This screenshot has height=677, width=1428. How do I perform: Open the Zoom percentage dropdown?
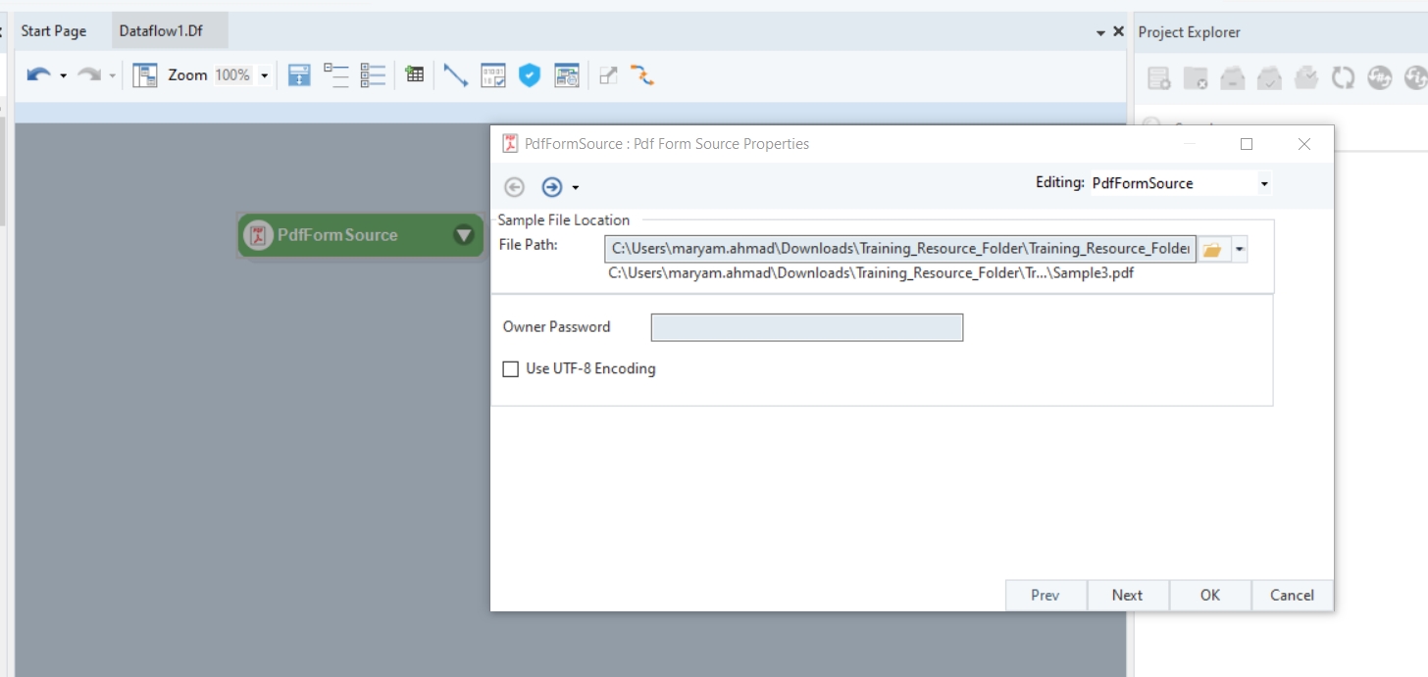[264, 75]
